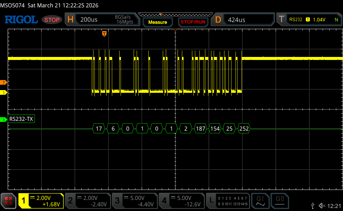This screenshot has width=343, height=211.
Task: Open the RS232 trigger settings panel
Action: click(308, 20)
